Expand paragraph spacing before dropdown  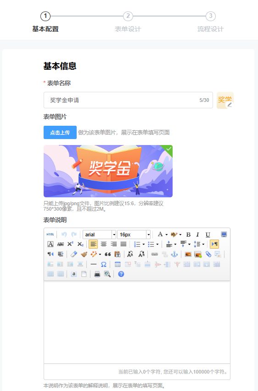point(175,244)
